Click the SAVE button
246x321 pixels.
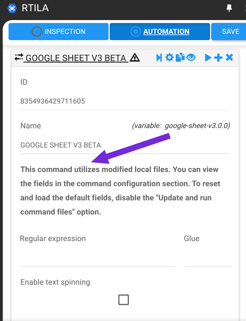pyautogui.click(x=229, y=32)
